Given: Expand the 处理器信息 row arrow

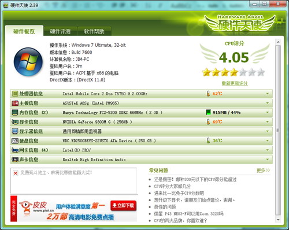Looking at the screenshot, I should (x=268, y=94).
